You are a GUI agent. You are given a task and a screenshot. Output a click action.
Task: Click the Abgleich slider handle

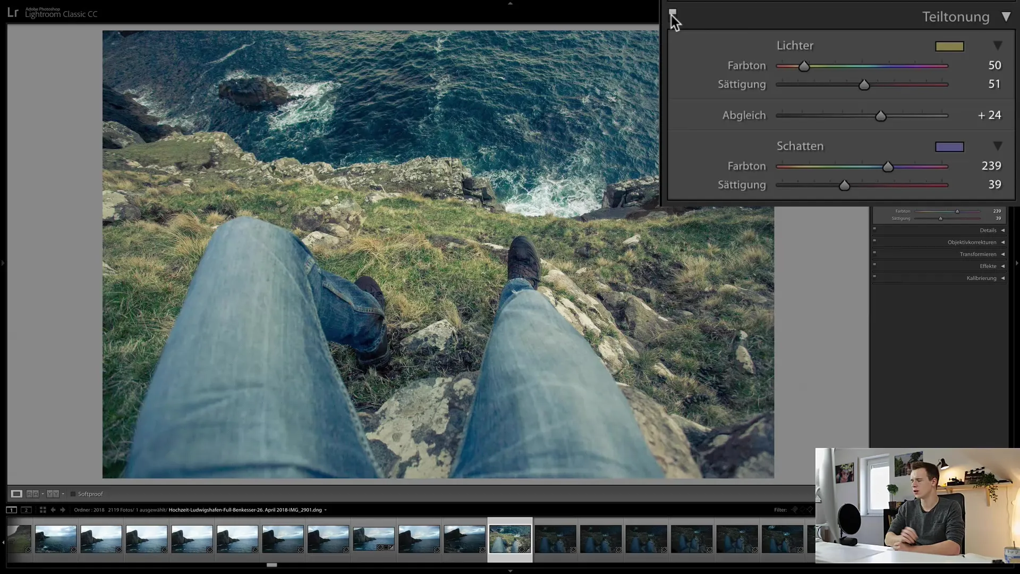coord(880,116)
